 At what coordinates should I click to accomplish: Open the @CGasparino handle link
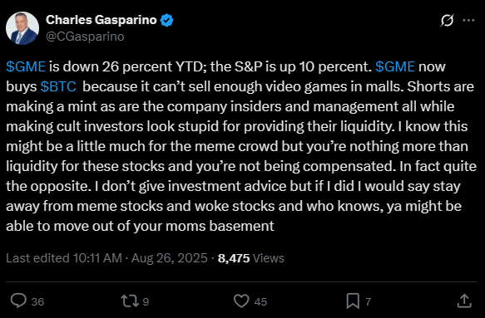tap(85, 37)
